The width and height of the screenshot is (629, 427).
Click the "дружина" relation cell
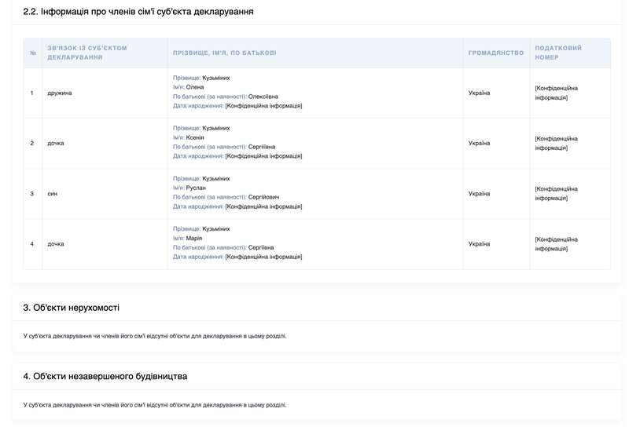pyautogui.click(x=60, y=93)
